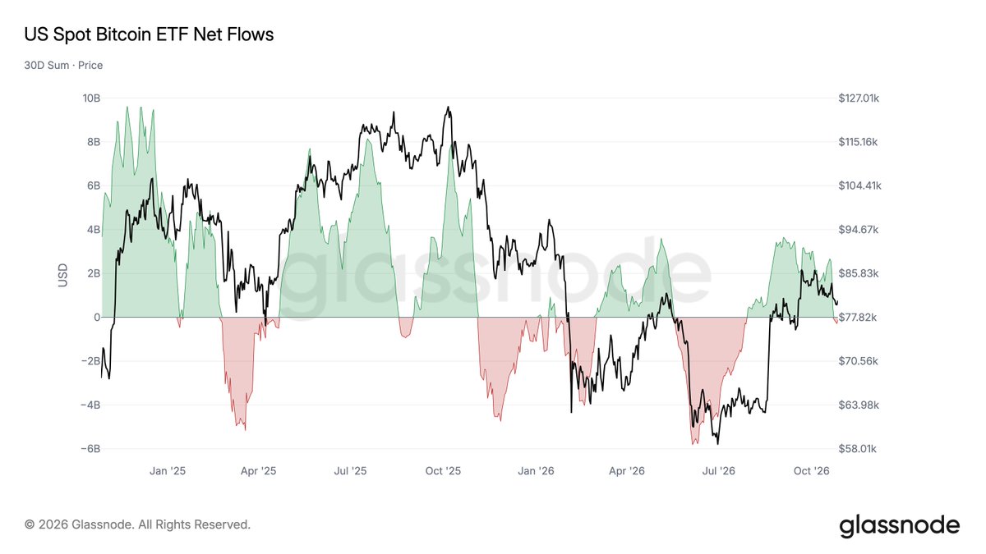986x554 pixels.
Task: Click the 0 baseline axis label
Action: (x=98, y=317)
